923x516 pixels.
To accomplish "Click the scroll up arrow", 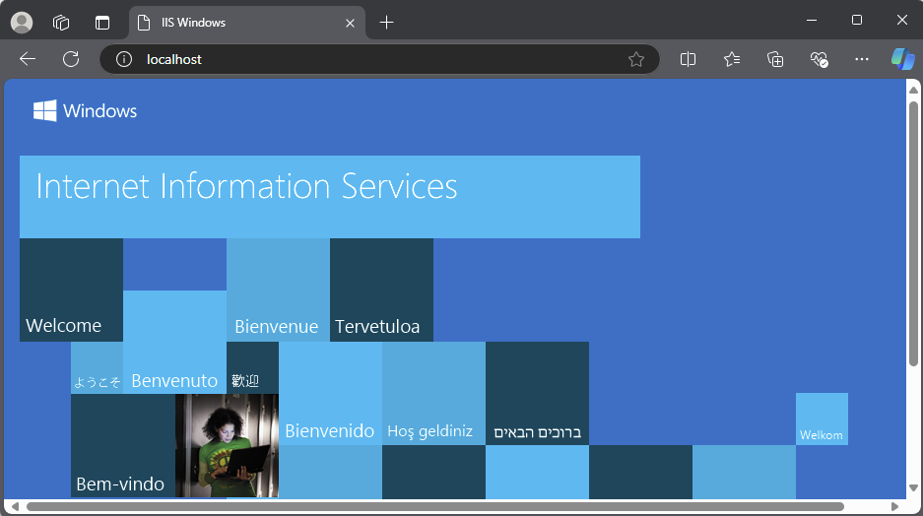I will point(913,90).
